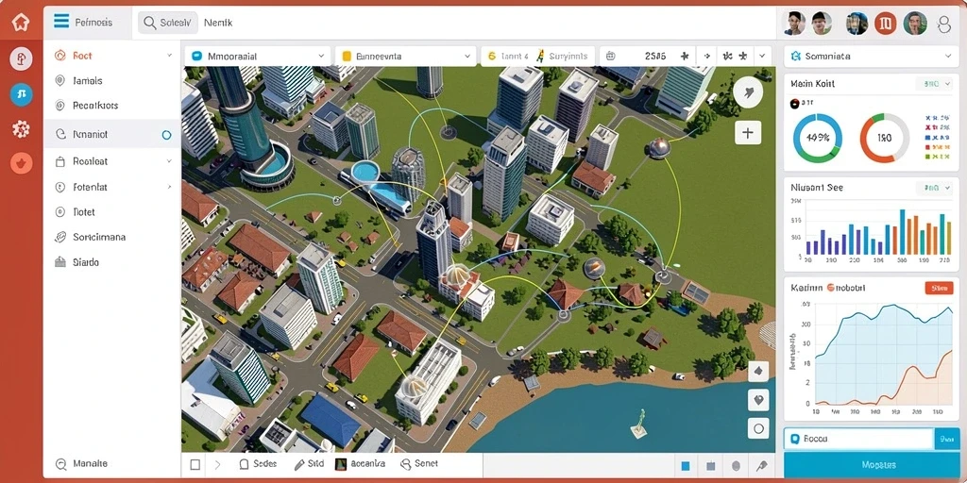Toggle the radio circle beside Nmaniot

click(x=166, y=134)
